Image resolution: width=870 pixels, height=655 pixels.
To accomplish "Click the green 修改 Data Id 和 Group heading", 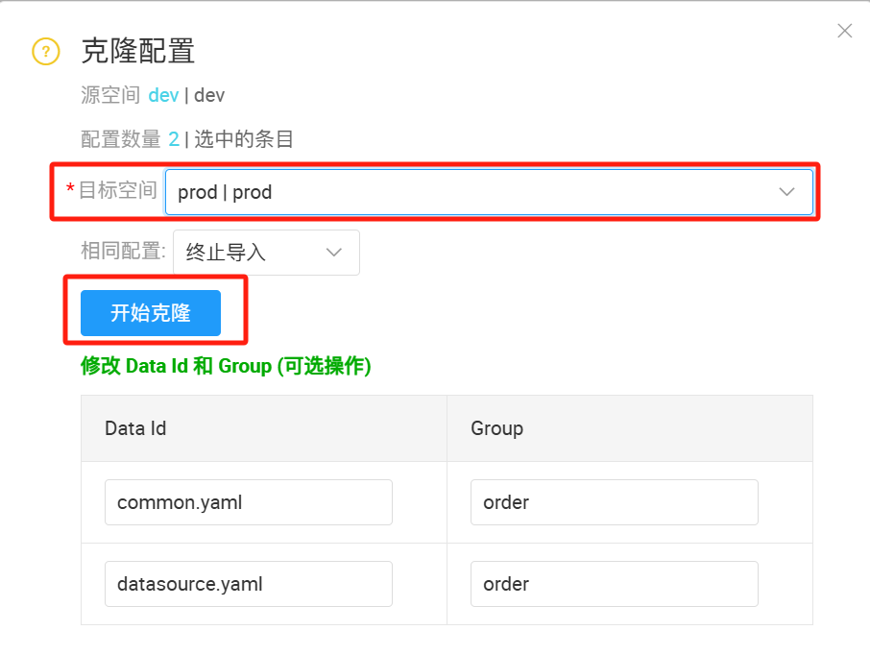I will click(226, 366).
